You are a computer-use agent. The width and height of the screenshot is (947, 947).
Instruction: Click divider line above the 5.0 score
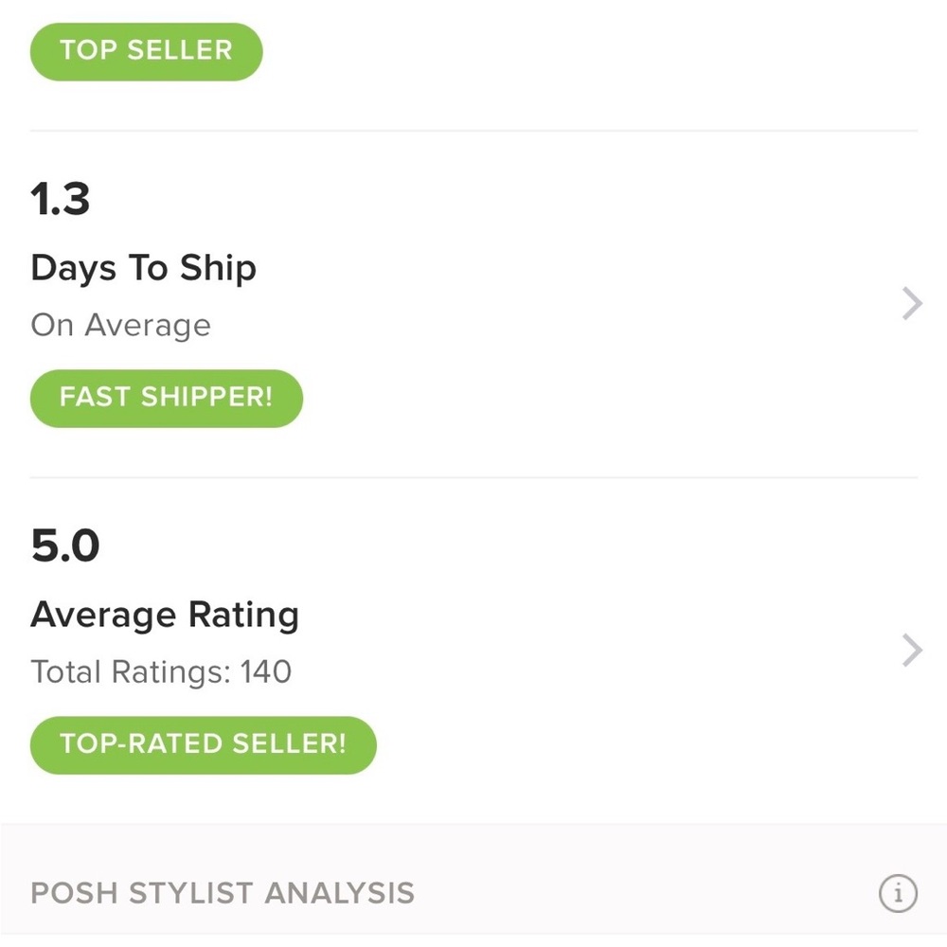473,477
